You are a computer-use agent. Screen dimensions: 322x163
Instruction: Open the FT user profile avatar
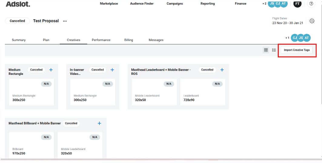pyautogui.click(x=297, y=4)
